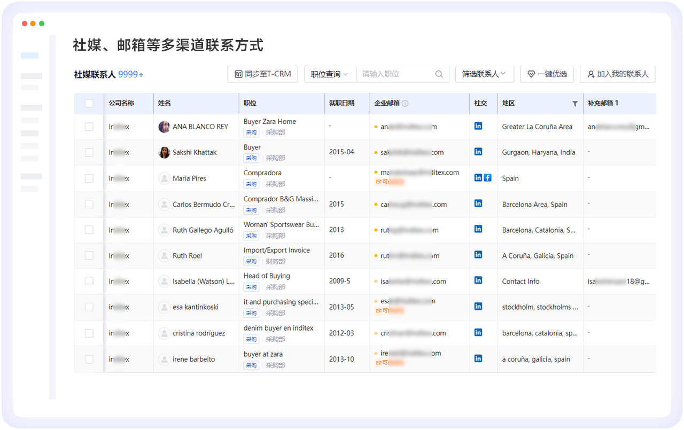The height and width of the screenshot is (430, 684).
Task: Toggle the select-all checkbox in table header
Action: (89, 104)
